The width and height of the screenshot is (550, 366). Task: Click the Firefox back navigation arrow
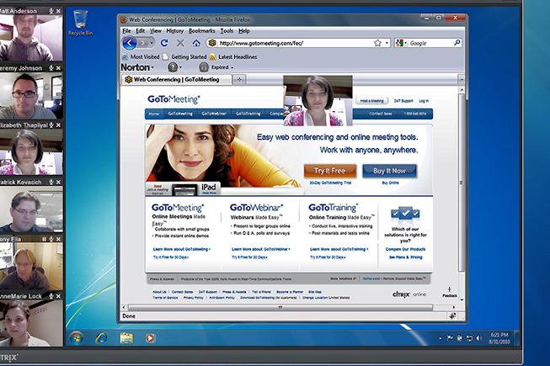coord(130,42)
